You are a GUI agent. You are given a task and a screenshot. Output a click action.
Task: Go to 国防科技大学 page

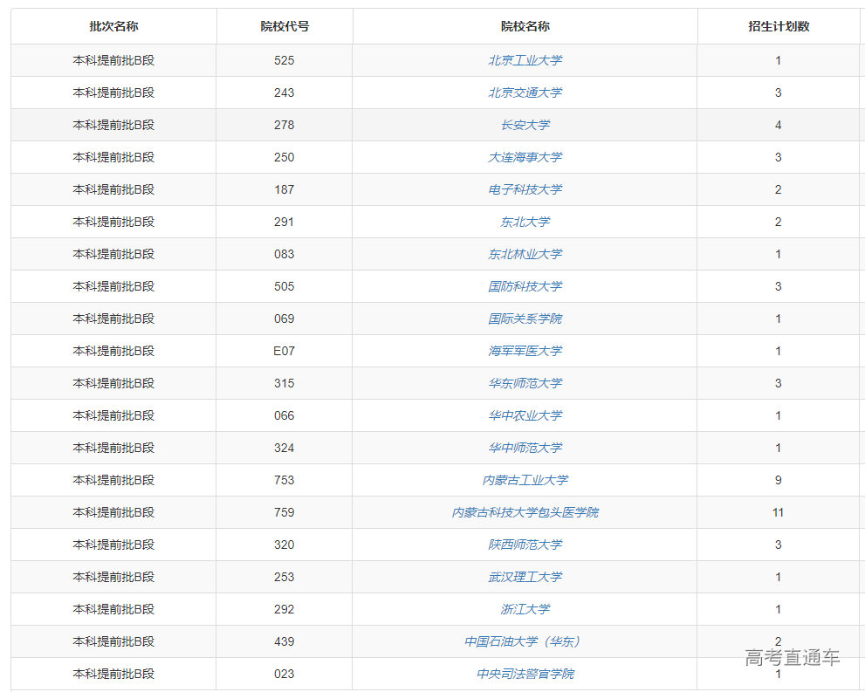(525, 286)
